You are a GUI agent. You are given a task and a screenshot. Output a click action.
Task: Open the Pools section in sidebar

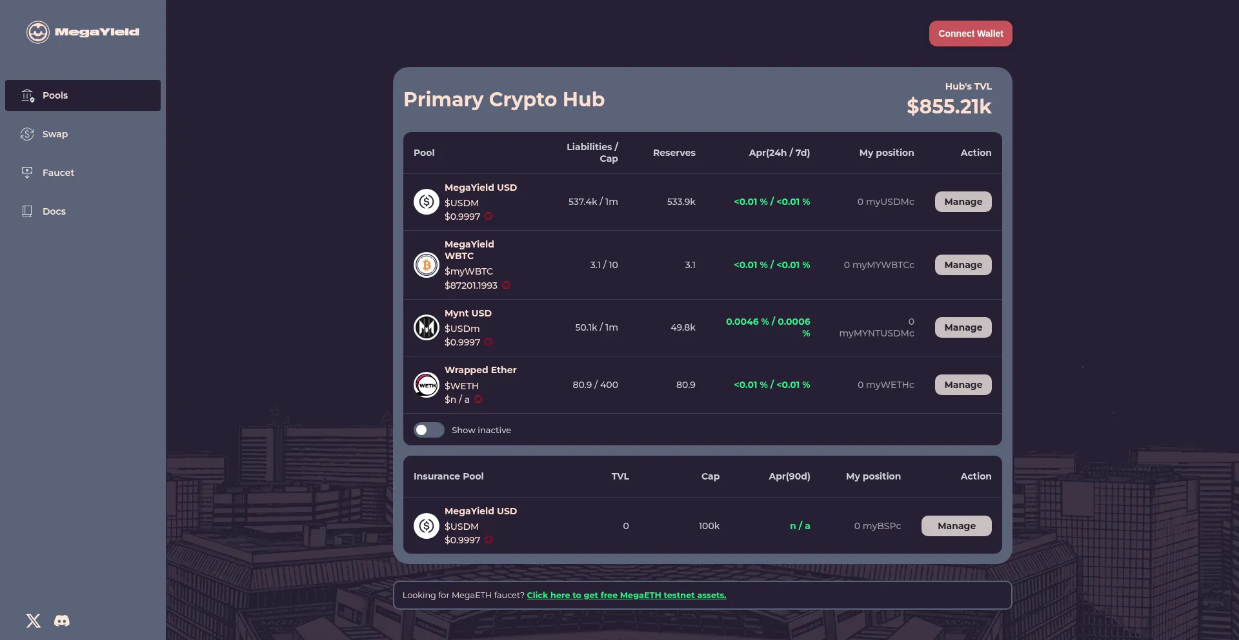[x=83, y=95]
